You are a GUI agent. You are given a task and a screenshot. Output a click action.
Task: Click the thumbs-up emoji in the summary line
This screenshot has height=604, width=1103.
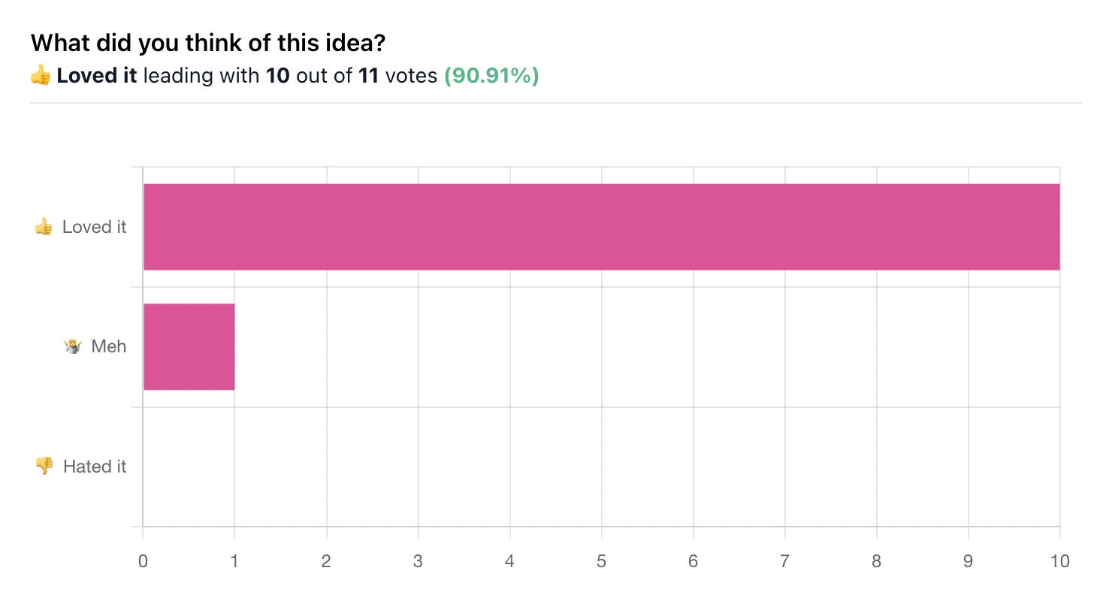click(41, 76)
